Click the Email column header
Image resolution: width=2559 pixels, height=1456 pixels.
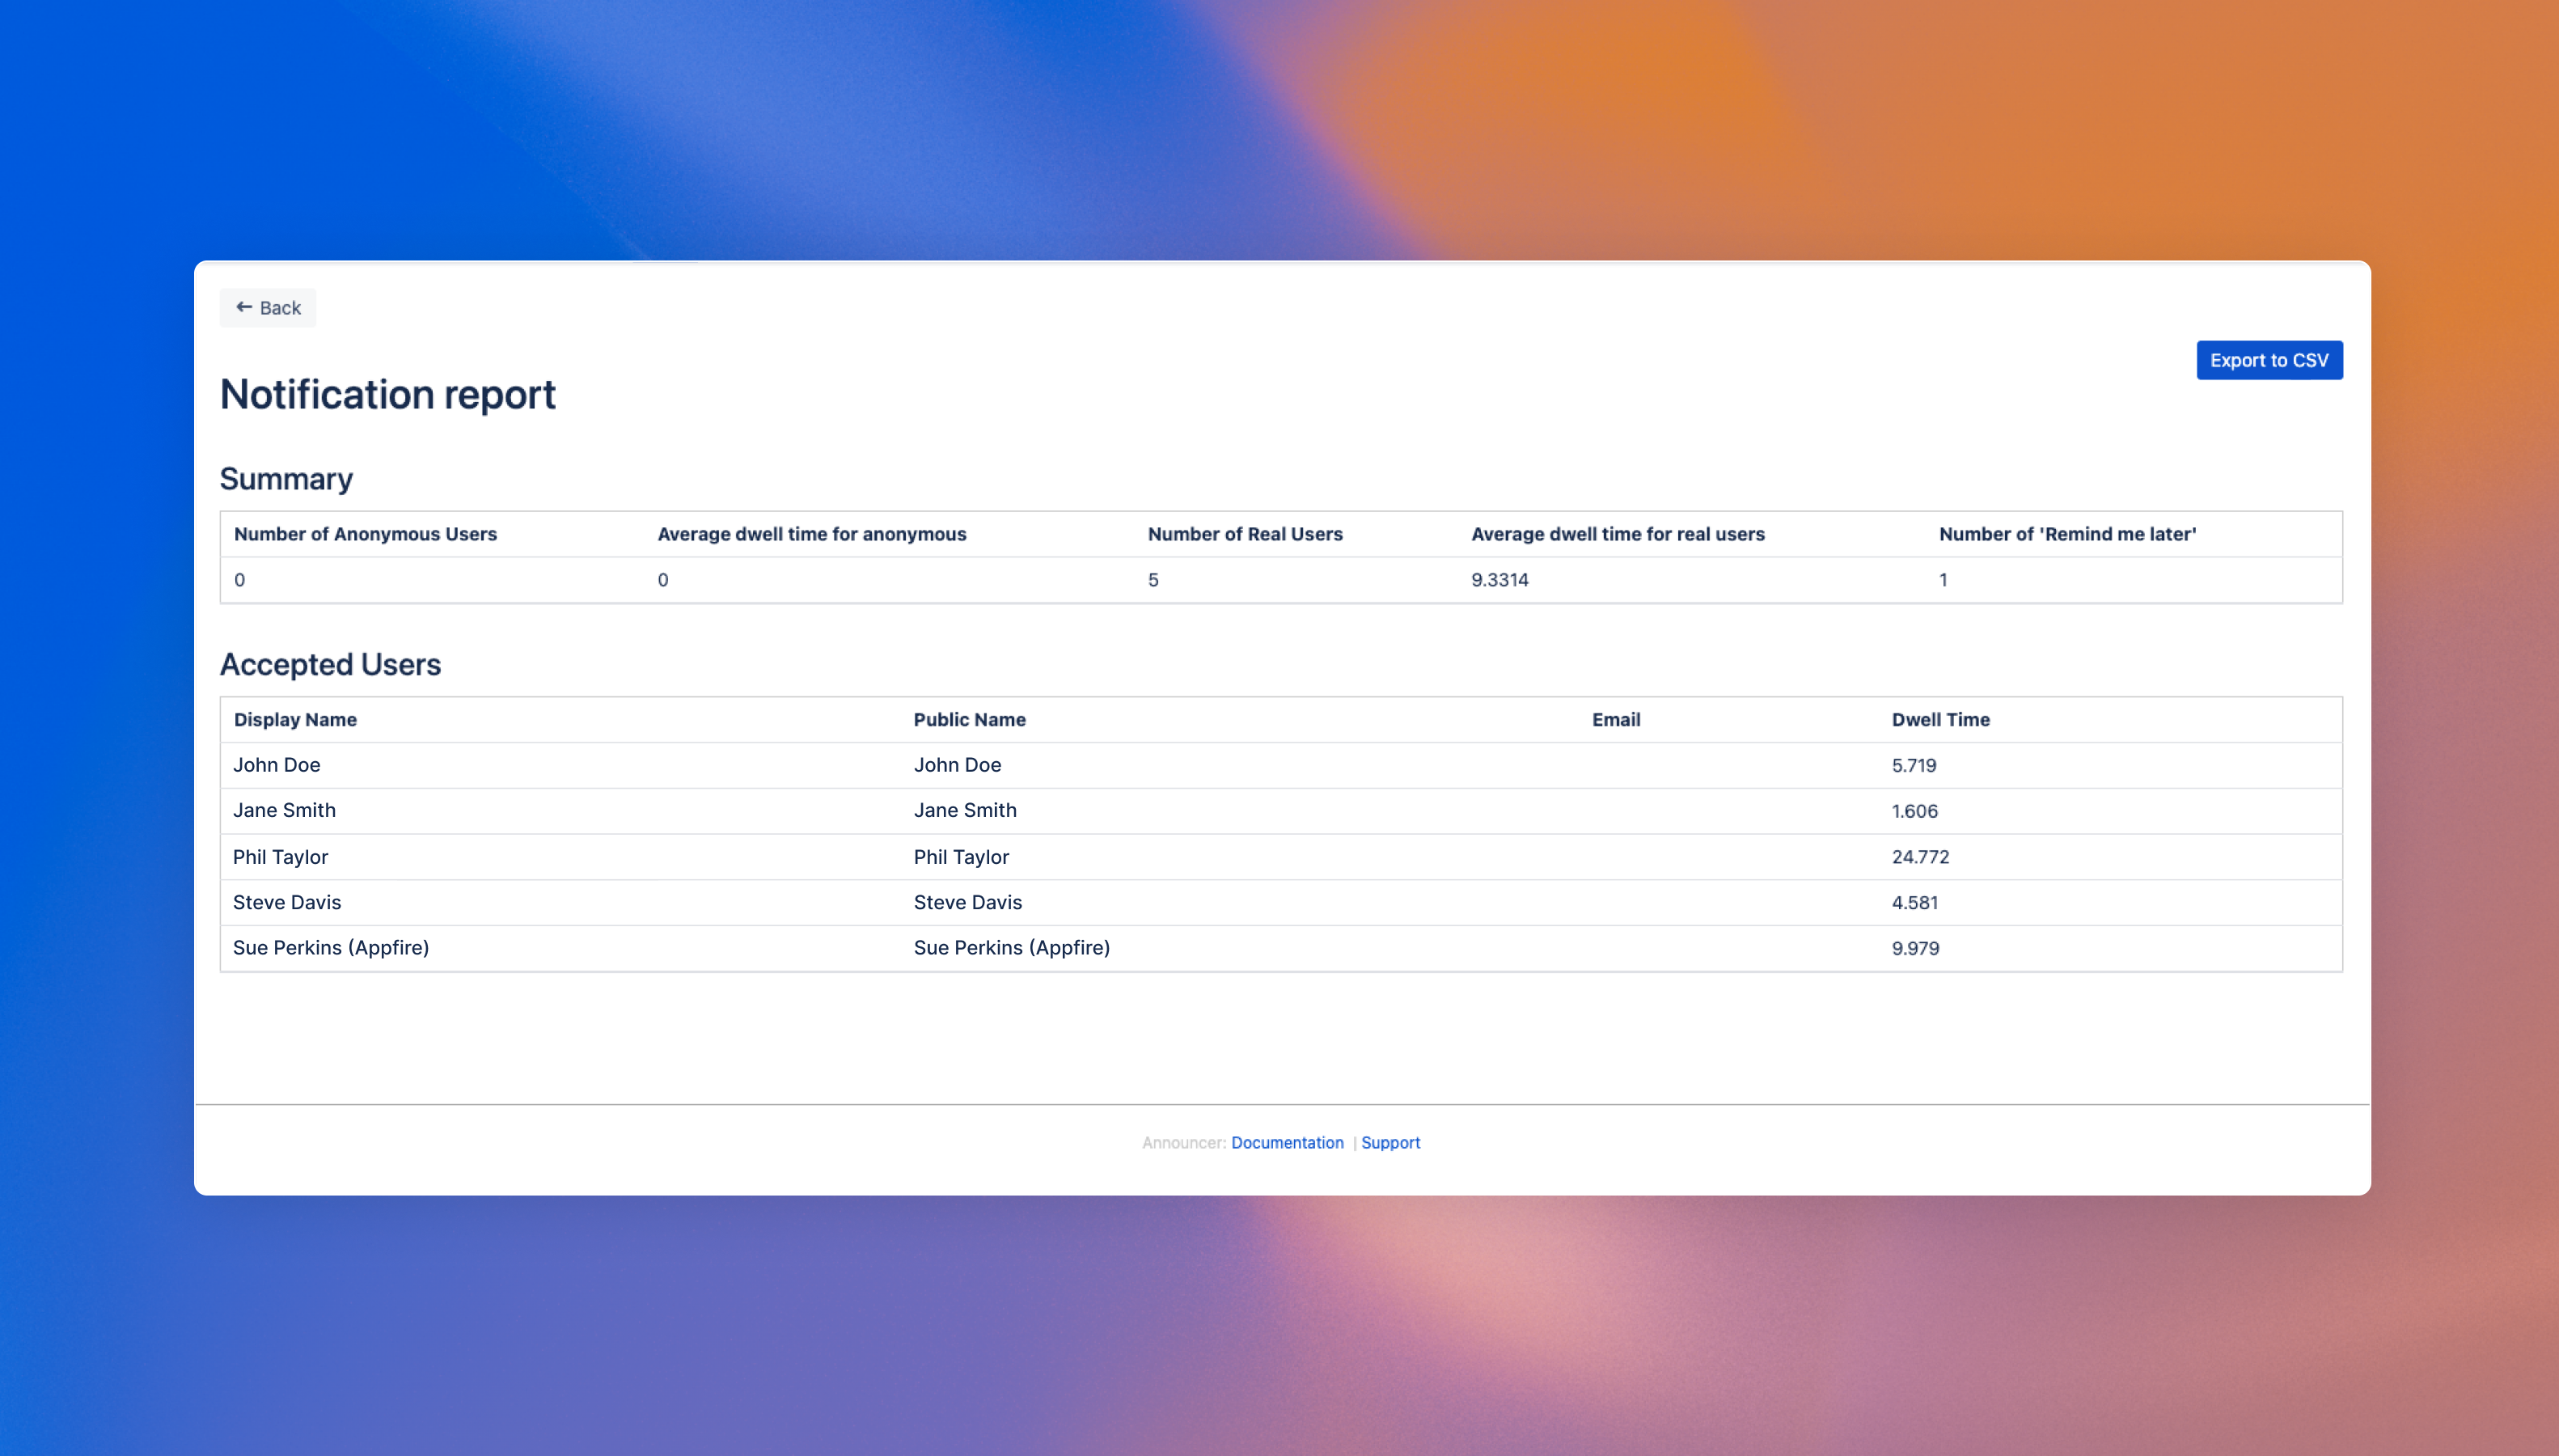click(x=1615, y=719)
